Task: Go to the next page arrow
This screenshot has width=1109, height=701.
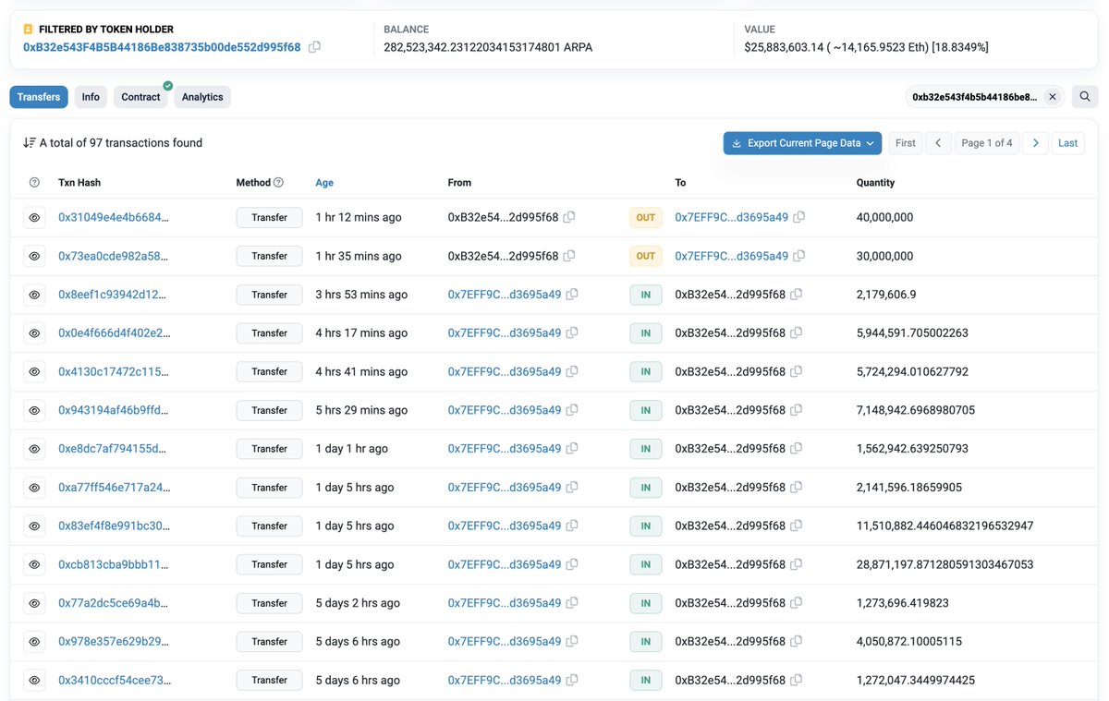Action: 1036,143
